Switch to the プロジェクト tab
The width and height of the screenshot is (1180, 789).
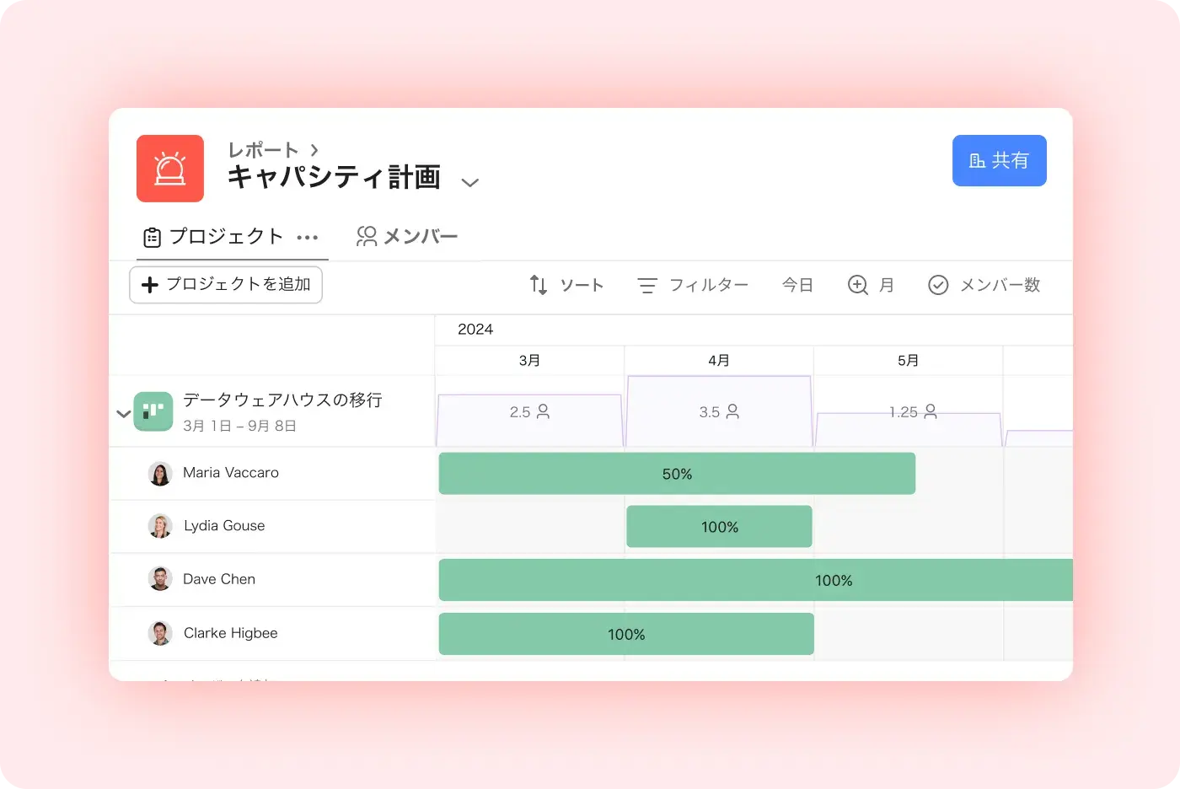coord(213,237)
